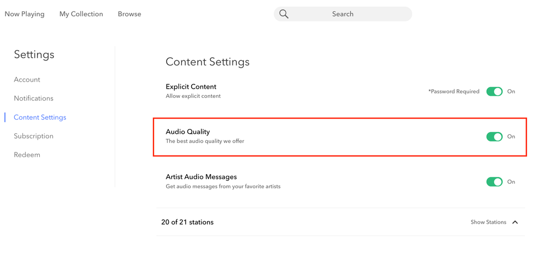Select Content Settings in the sidebar

pos(40,117)
